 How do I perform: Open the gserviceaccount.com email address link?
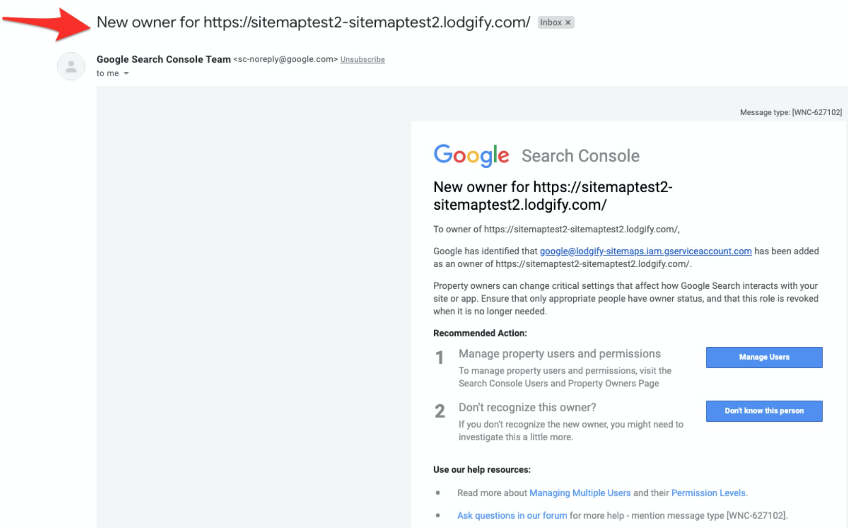point(645,251)
